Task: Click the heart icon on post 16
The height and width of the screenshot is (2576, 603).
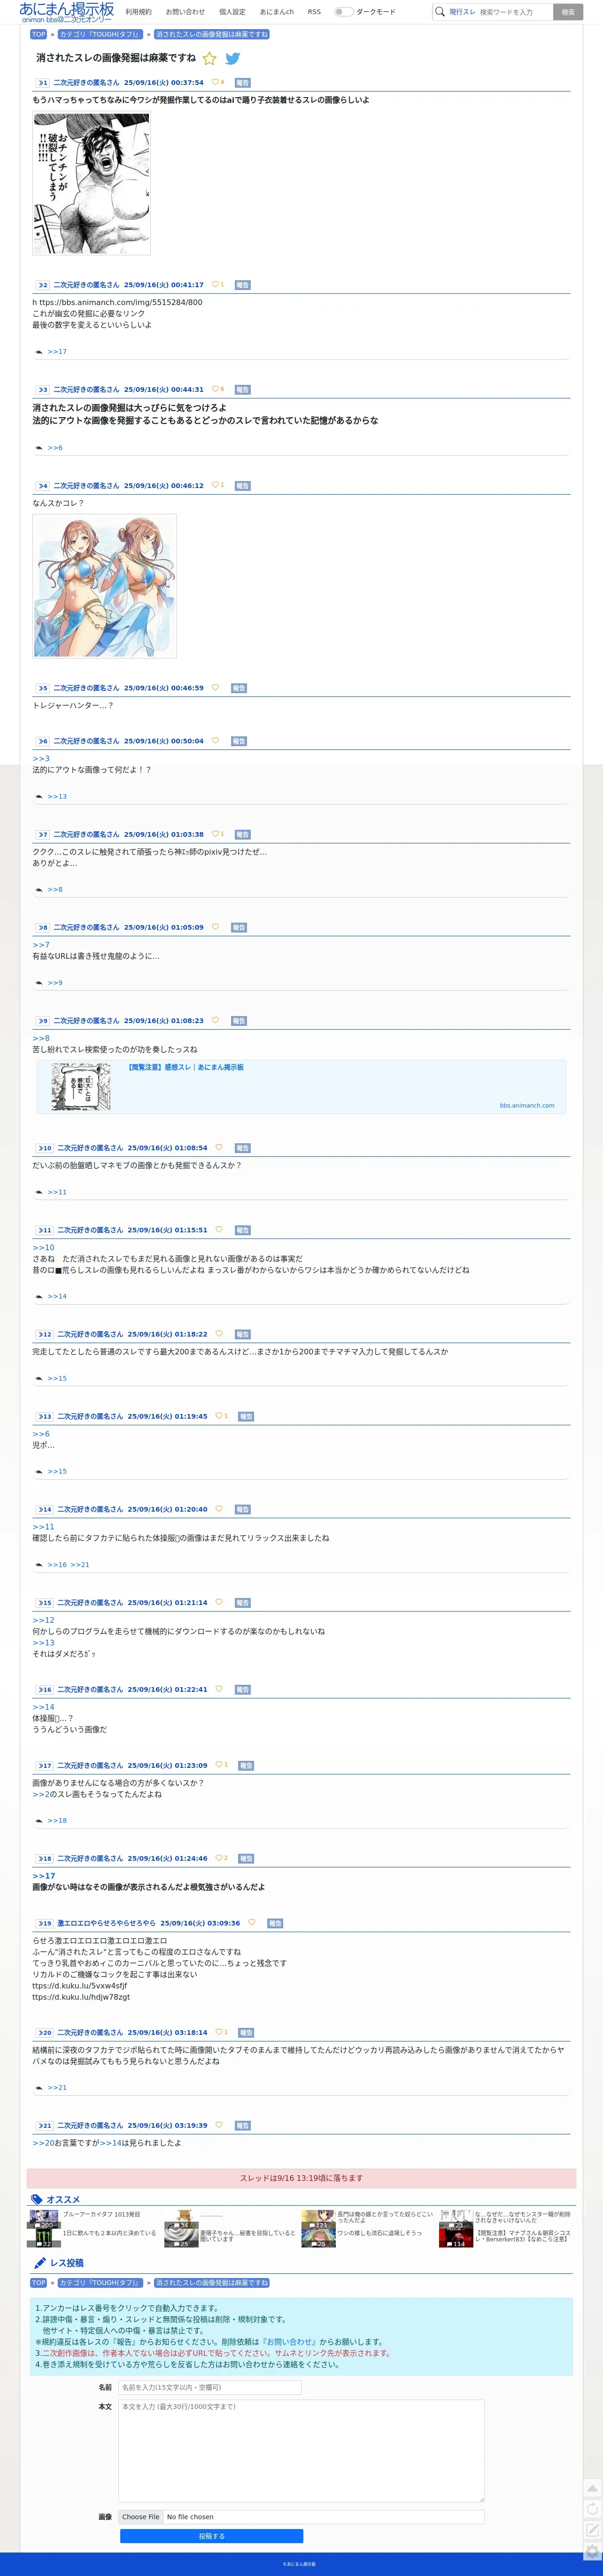Action: tap(219, 1689)
